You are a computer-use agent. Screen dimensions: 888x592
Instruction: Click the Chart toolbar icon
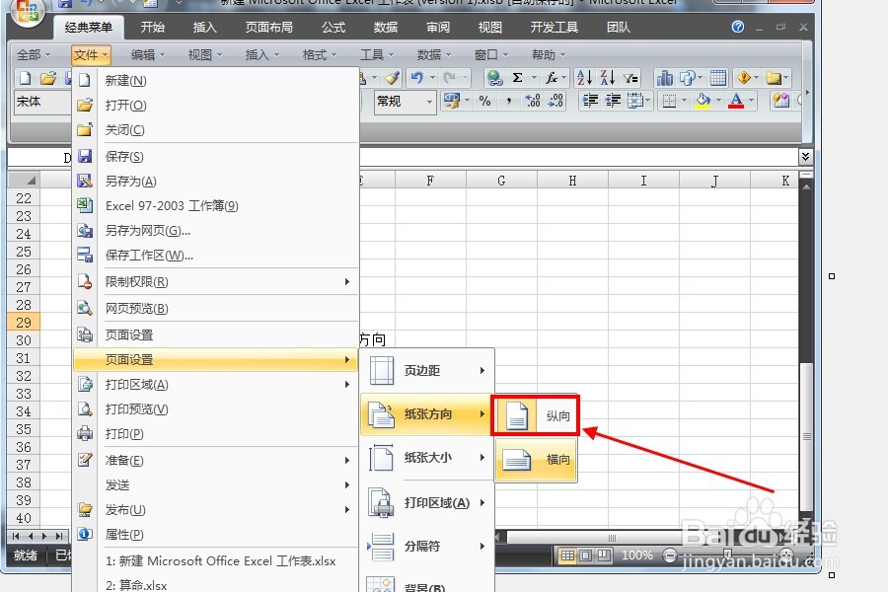(x=663, y=77)
